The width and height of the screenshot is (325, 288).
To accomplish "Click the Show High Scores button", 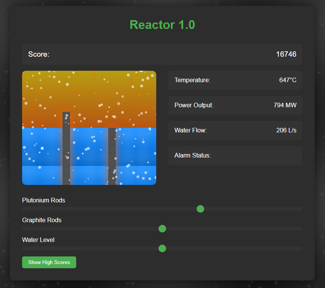I will [49, 262].
